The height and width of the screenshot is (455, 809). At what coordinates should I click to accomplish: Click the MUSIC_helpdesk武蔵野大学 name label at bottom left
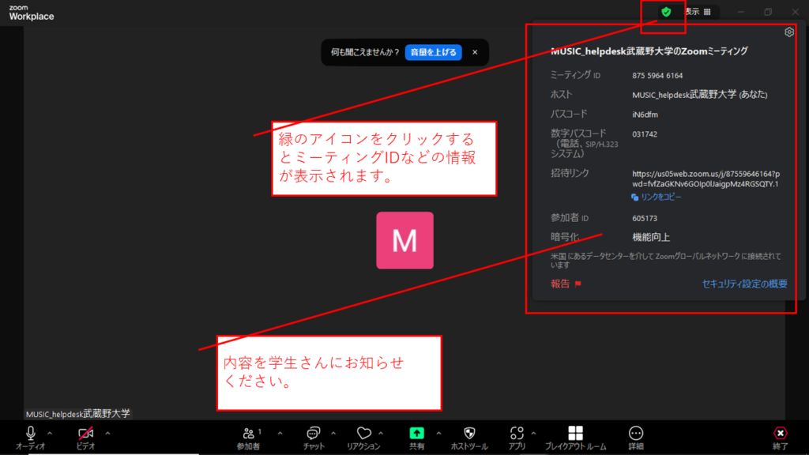[x=78, y=414]
